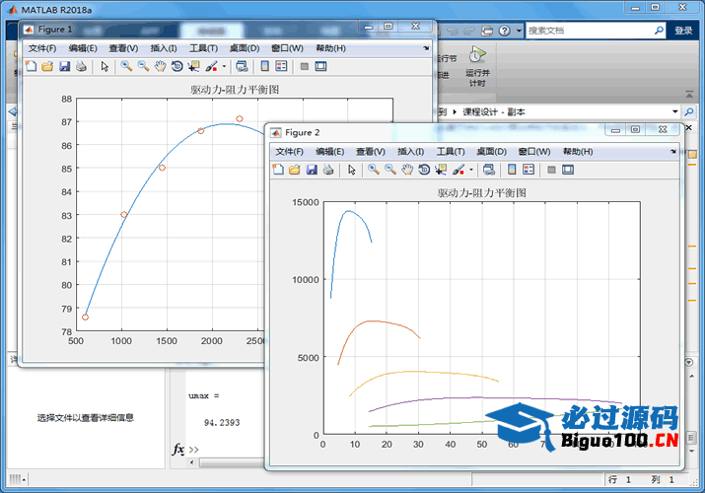Open 工具(T) menu in Figure 1

(x=204, y=48)
